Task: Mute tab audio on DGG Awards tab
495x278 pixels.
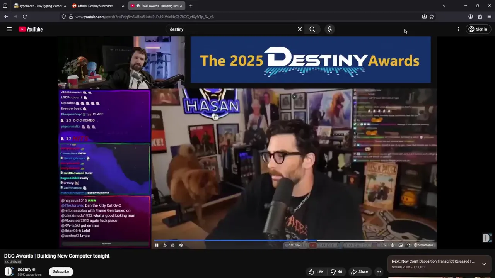Action: click(138, 6)
